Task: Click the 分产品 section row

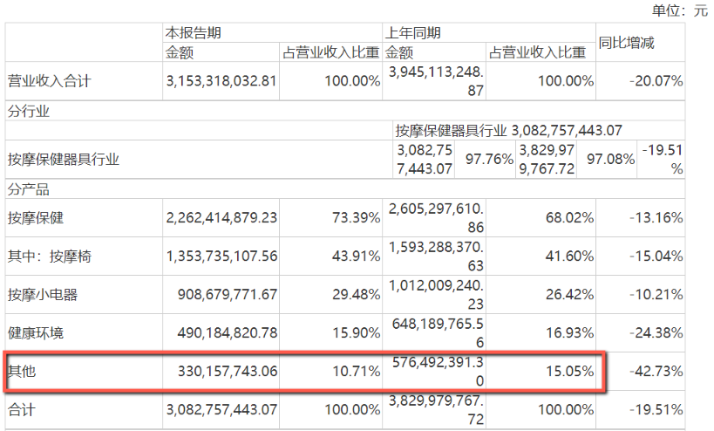Action: tap(29, 188)
